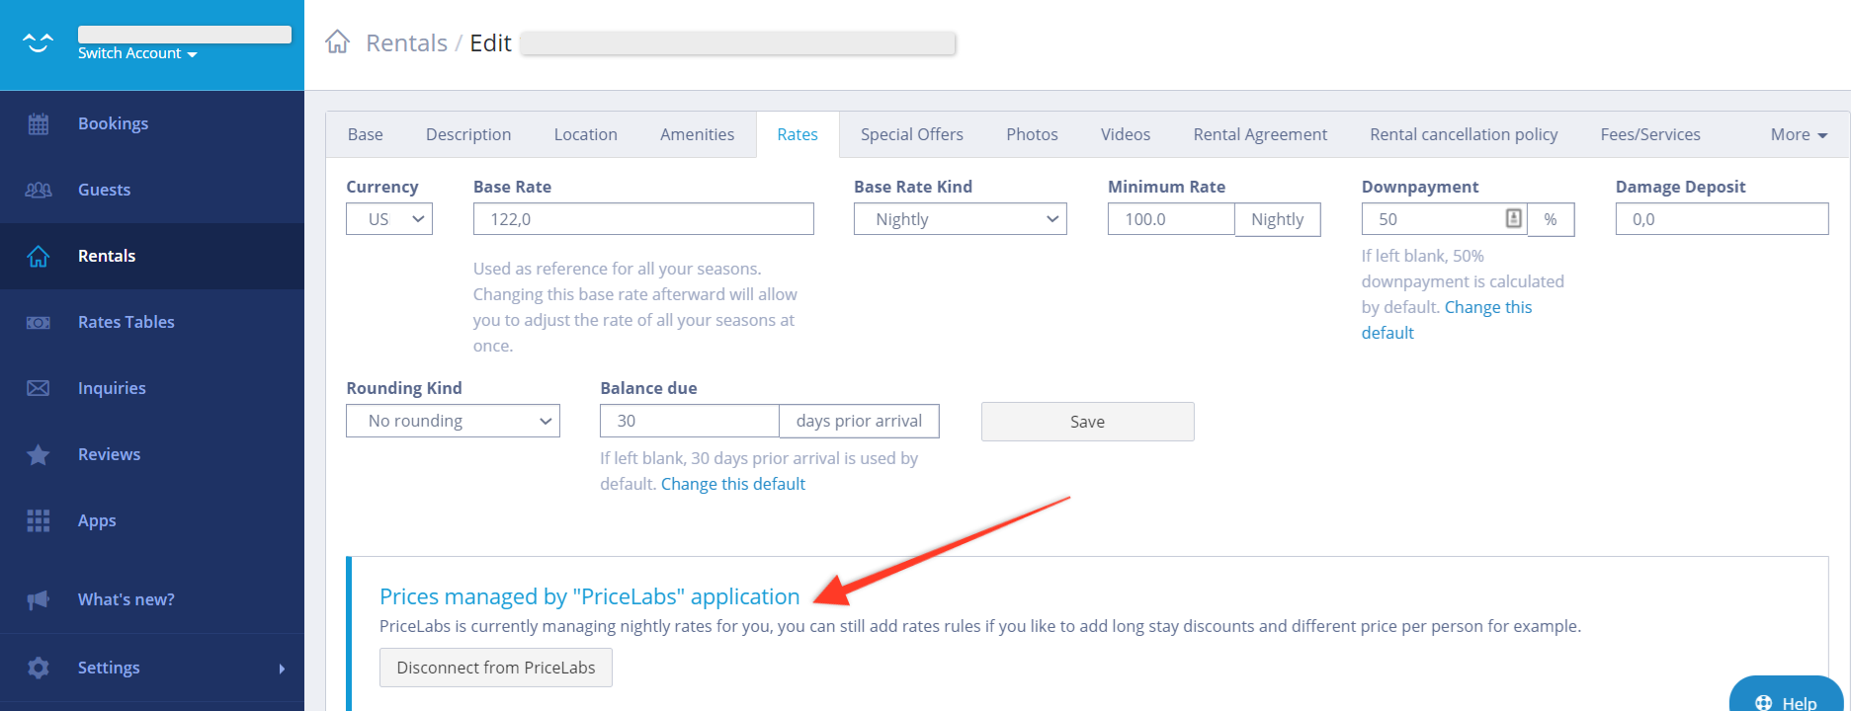
Task: Click the Guests people icon
Action: (x=39, y=190)
